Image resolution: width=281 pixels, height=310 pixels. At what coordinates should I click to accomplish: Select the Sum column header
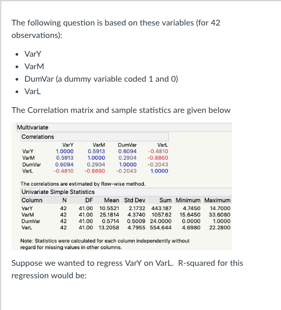tap(166, 200)
